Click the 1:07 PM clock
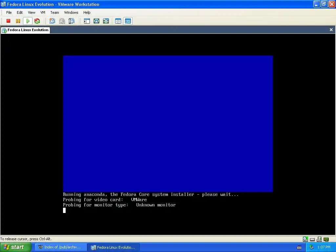 coord(324,247)
